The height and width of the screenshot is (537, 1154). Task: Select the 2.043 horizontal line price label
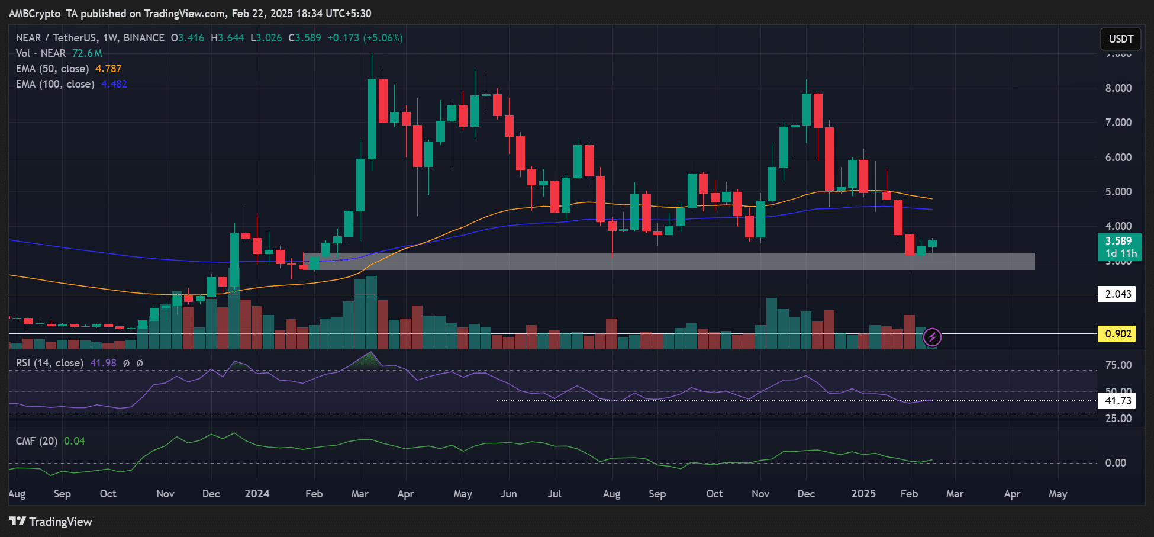pos(1117,294)
